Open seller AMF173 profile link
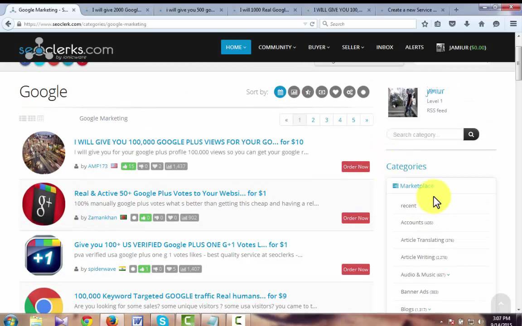This screenshot has width=522, height=326. [97, 166]
